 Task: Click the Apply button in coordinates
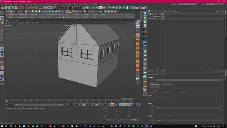tap(134, 120)
